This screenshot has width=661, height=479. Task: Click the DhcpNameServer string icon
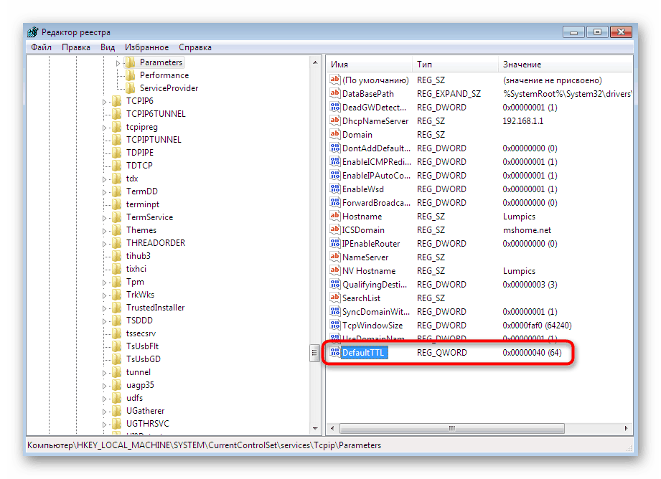[x=334, y=121]
